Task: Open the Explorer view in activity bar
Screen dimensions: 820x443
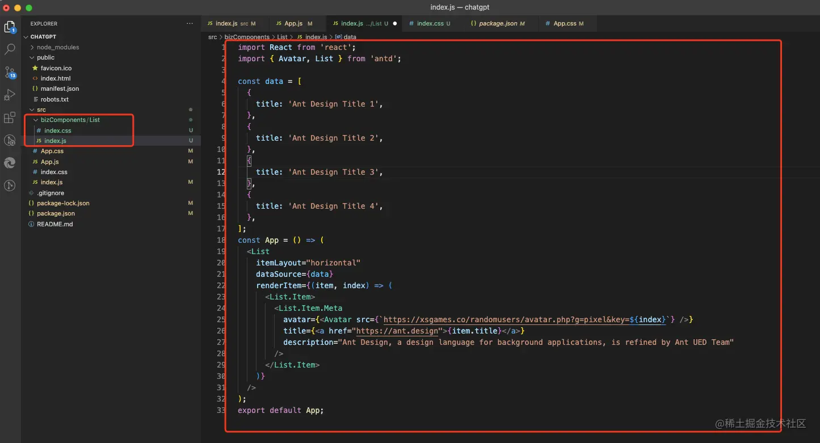Action: [x=10, y=27]
